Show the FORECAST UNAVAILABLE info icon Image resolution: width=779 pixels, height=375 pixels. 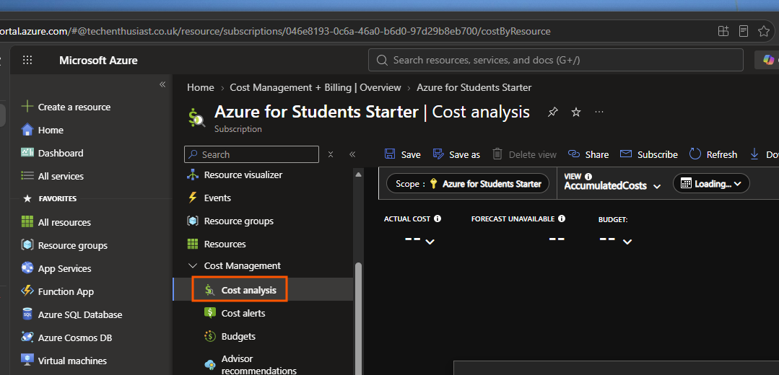(x=562, y=219)
